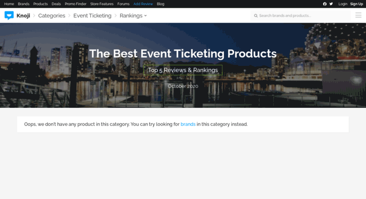Viewport: 366px width, 199px height.
Task: Click the Sign Up link
Action: (357, 4)
